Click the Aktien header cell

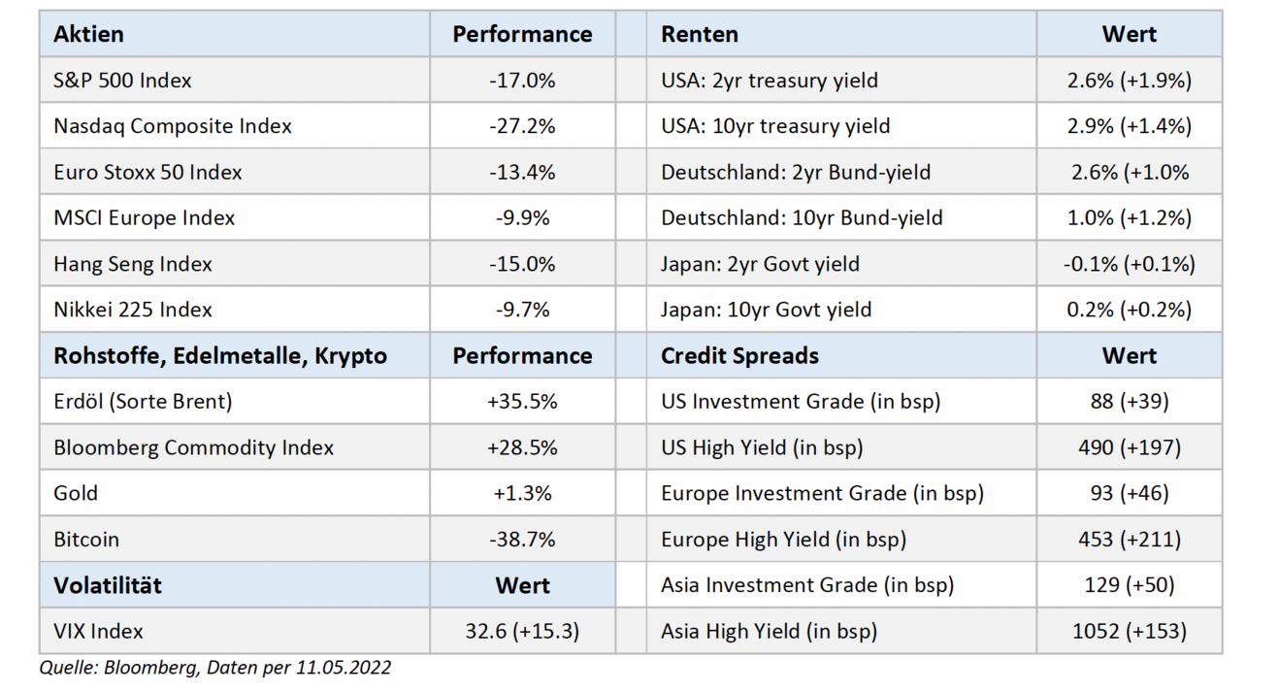(x=89, y=34)
